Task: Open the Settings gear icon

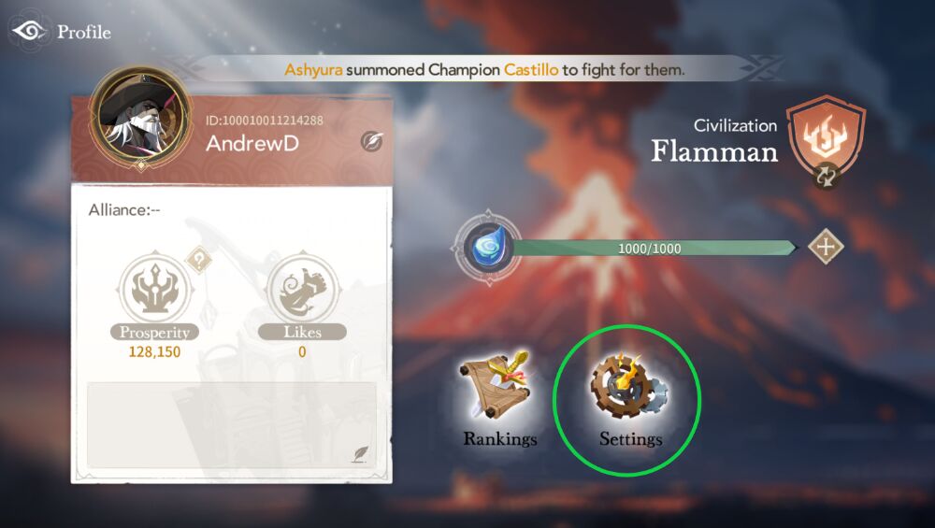Action: pos(629,386)
